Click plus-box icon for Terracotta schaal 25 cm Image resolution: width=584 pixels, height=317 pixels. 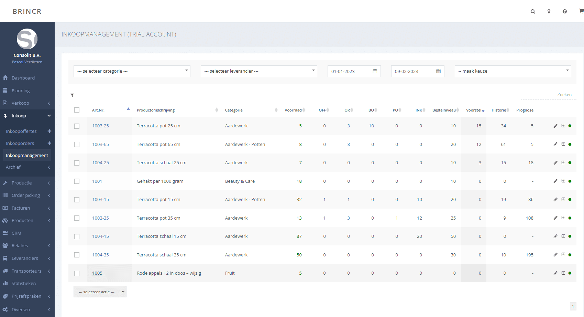(x=563, y=162)
